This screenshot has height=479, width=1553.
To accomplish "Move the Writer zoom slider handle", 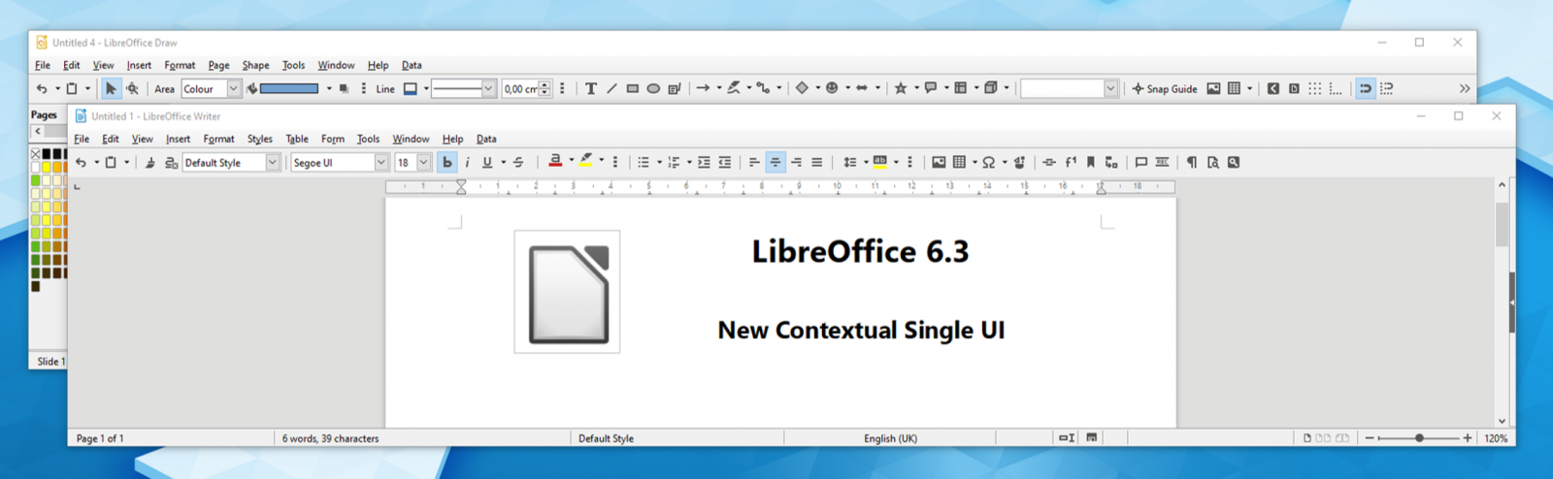I will point(1419,438).
